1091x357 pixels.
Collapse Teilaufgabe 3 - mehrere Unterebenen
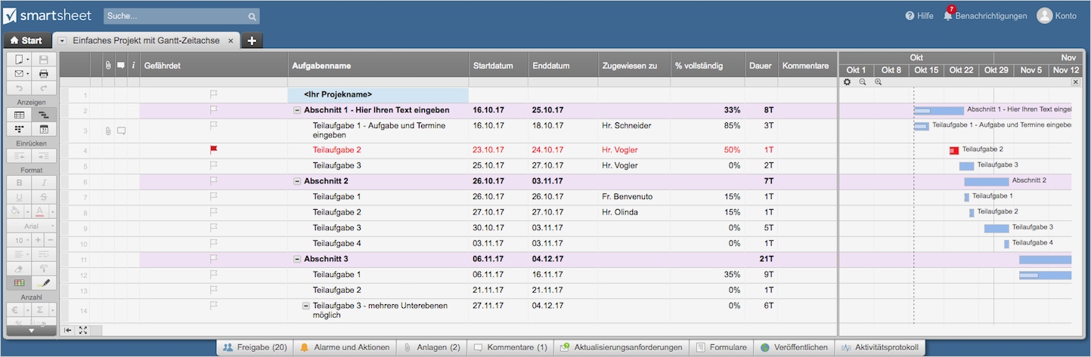pyautogui.click(x=306, y=306)
